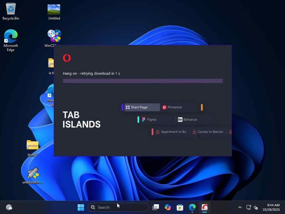The width and height of the screenshot is (285, 214).
Task: Click the TAB ISLANDS heading text
Action: tap(82, 120)
